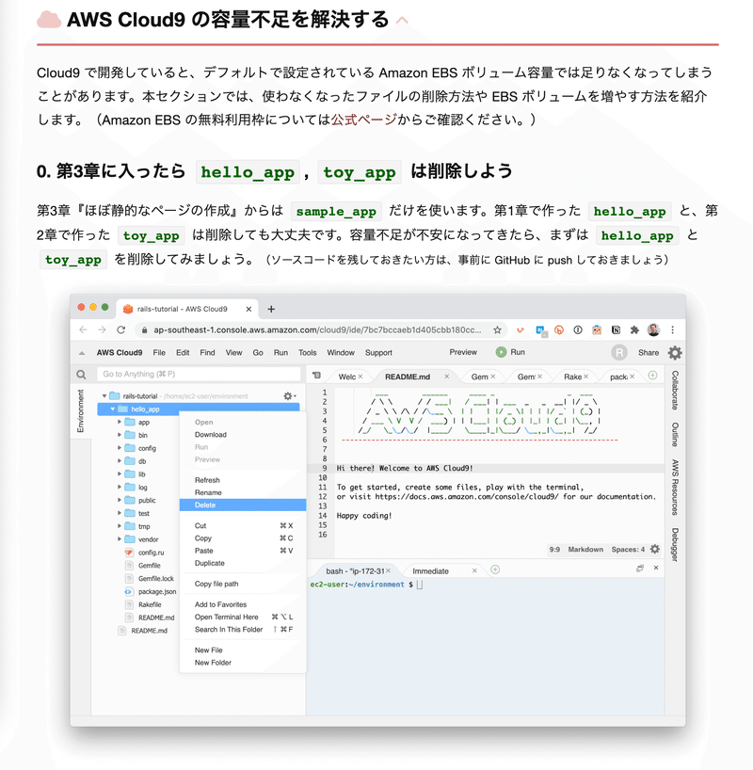Click the Preview button
Viewport: 753px width, 770px height.
coord(463,352)
